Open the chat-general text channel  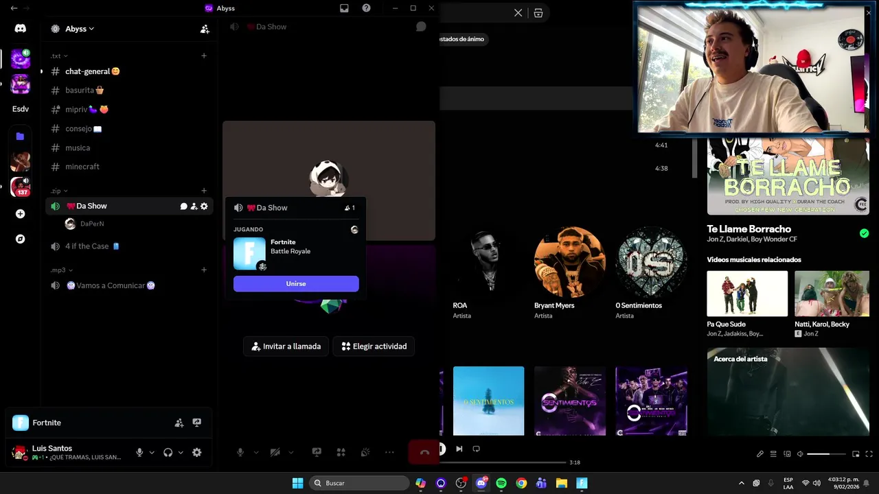[128, 71]
